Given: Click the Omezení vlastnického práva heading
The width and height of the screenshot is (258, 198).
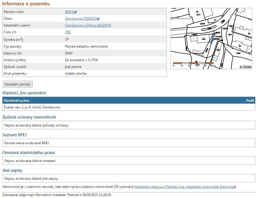Looking at the screenshot, I should [28, 153].
